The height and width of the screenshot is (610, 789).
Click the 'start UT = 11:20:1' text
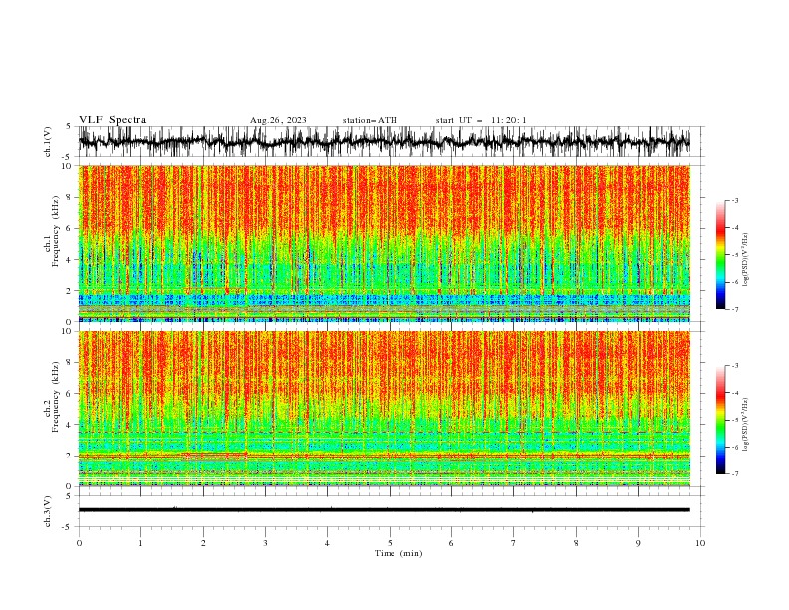(x=481, y=120)
